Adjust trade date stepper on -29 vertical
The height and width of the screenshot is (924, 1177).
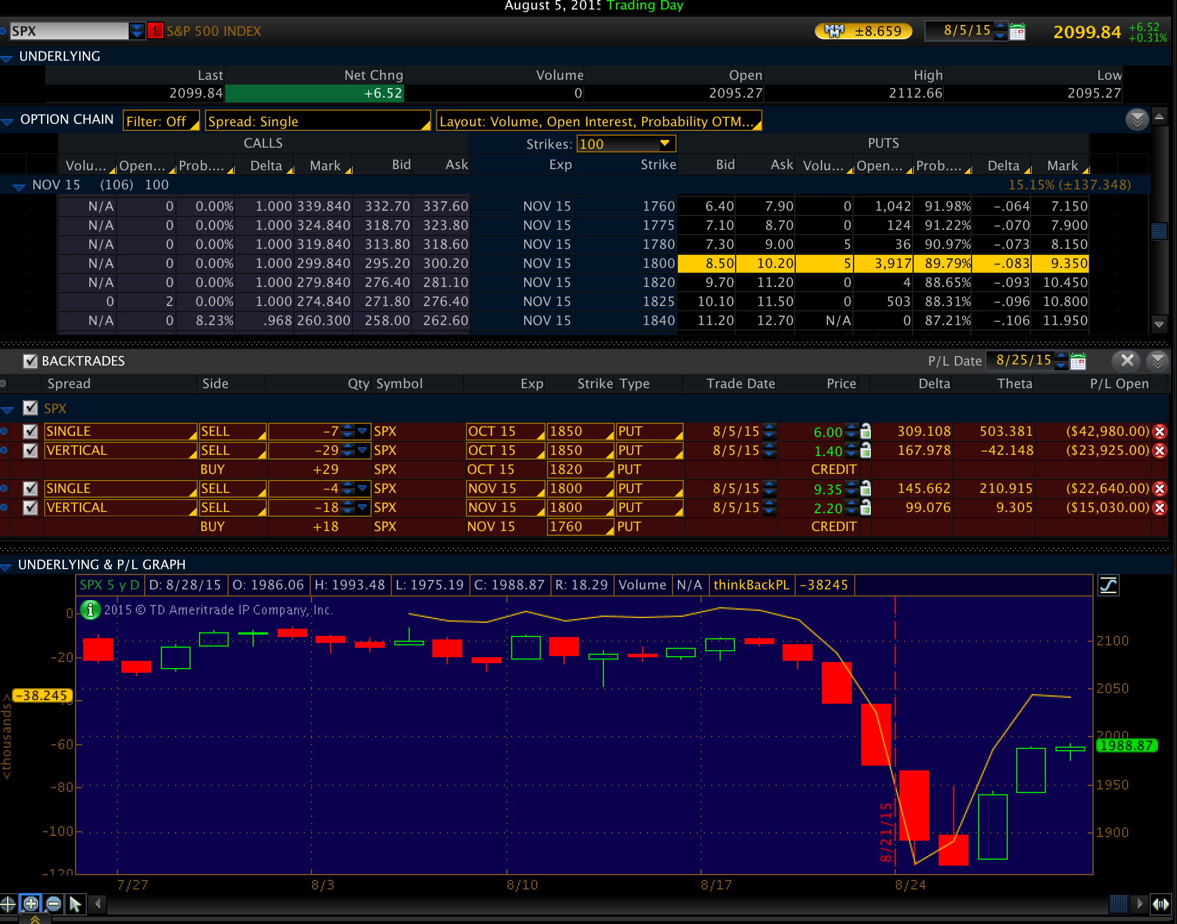(x=770, y=450)
